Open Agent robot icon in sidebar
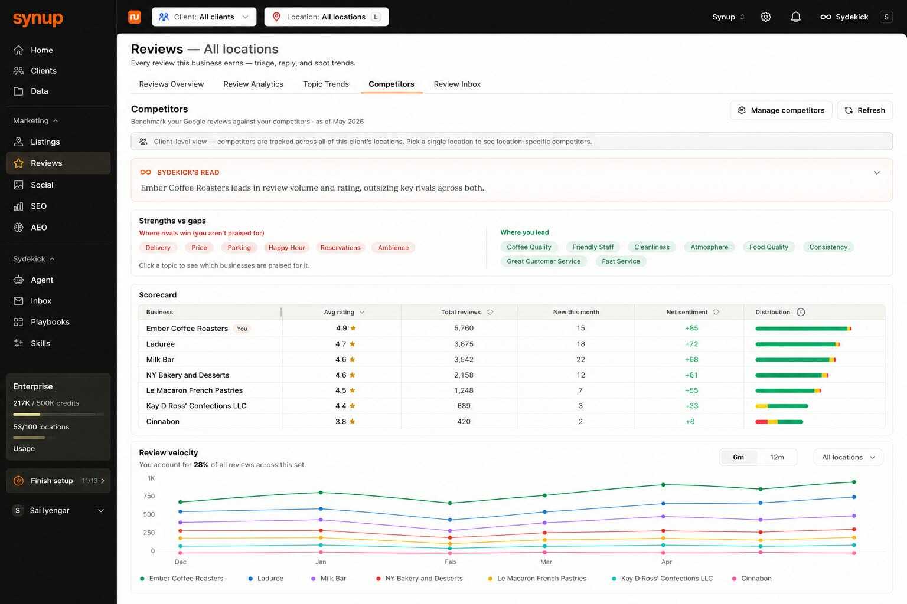This screenshot has height=604, width=907. coord(19,280)
